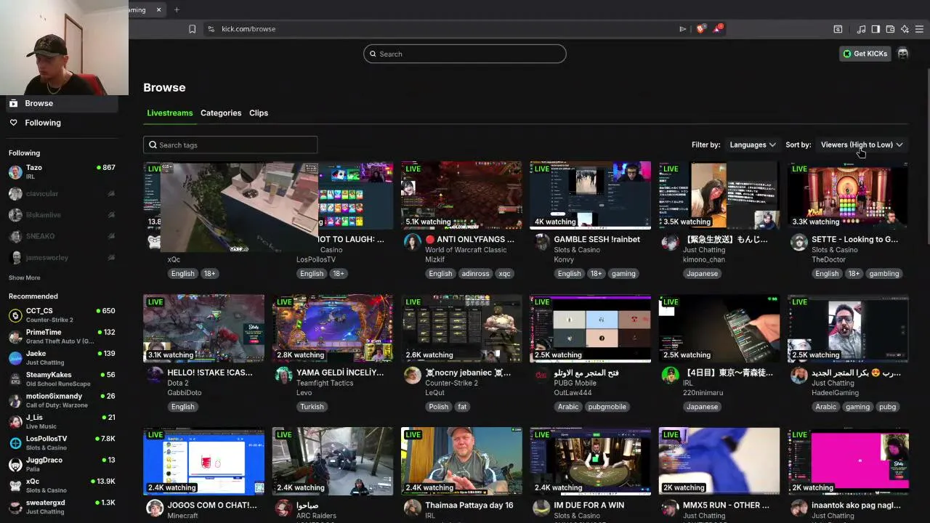Click the Polish tag under LeQut
This screenshot has height=523, width=930.
click(x=438, y=407)
